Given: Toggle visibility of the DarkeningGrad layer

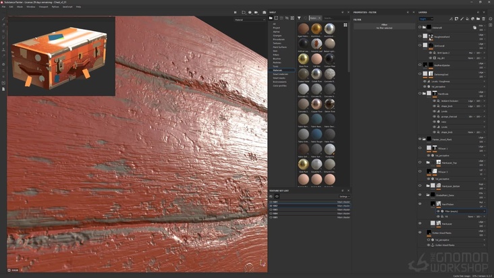Looking at the screenshot, I should coord(420,74).
